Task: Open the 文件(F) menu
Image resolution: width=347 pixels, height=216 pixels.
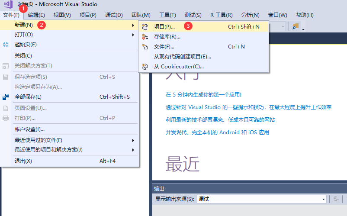Action: 11,15
